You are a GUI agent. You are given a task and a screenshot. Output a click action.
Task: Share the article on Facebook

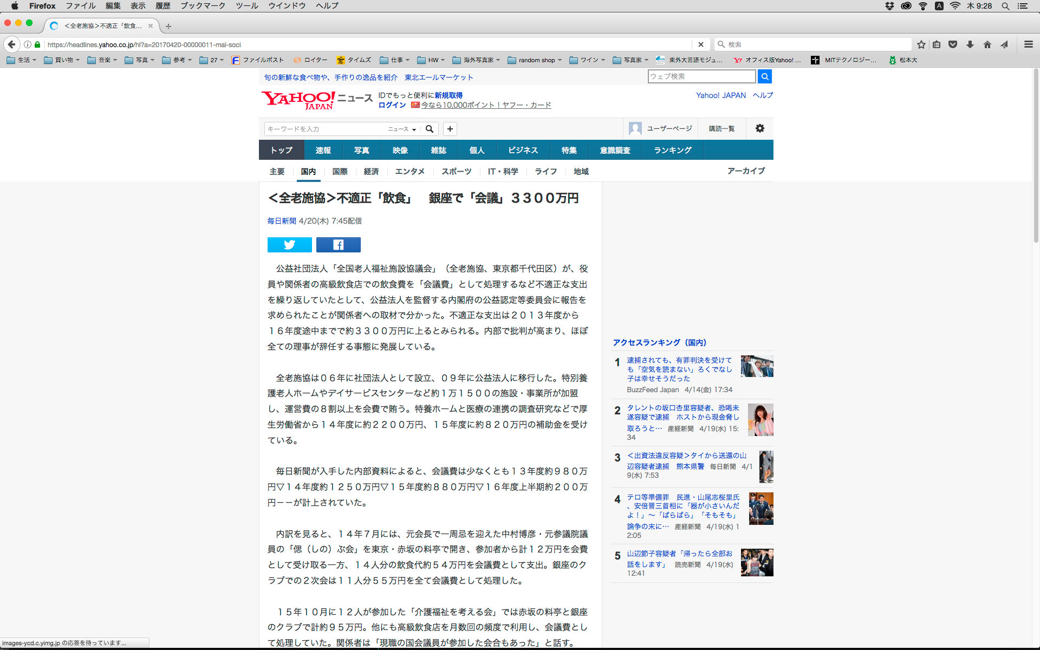[338, 245]
